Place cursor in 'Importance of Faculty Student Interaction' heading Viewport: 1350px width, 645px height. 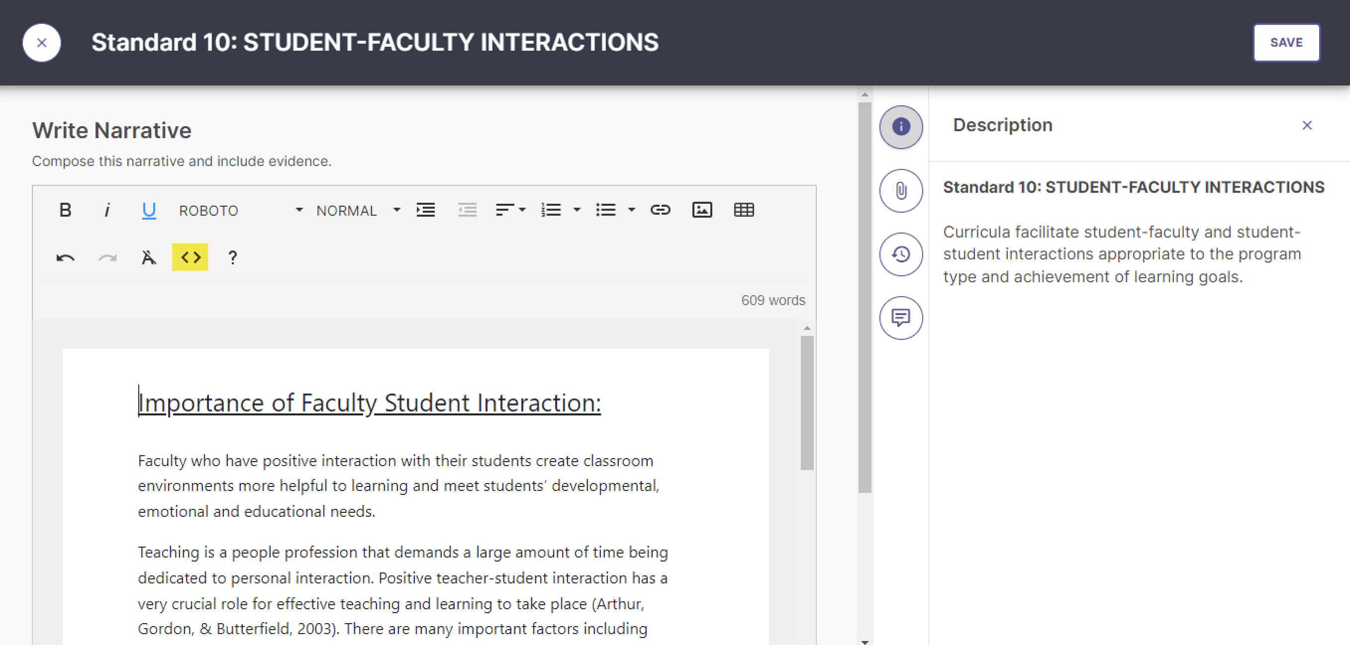pyautogui.click(x=370, y=403)
